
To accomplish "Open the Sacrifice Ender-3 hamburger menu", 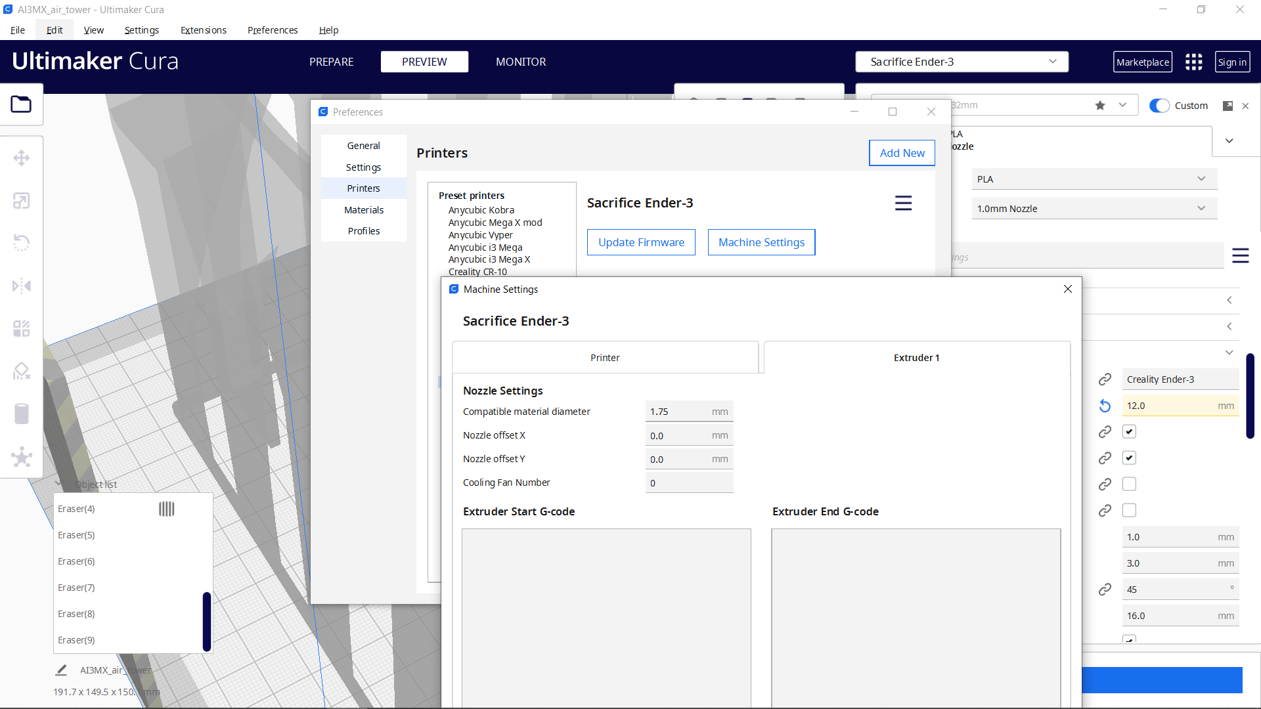I will pos(903,203).
